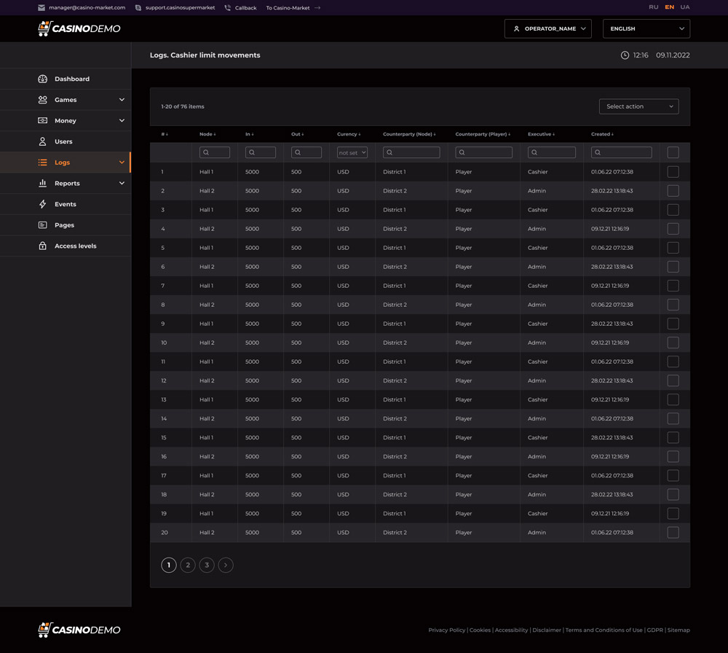The width and height of the screenshot is (728, 653).
Task: Expand the Currency 'not set' filter dropdown
Action: [x=352, y=152]
